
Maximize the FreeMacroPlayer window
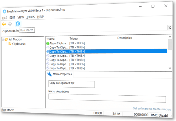[153, 6]
